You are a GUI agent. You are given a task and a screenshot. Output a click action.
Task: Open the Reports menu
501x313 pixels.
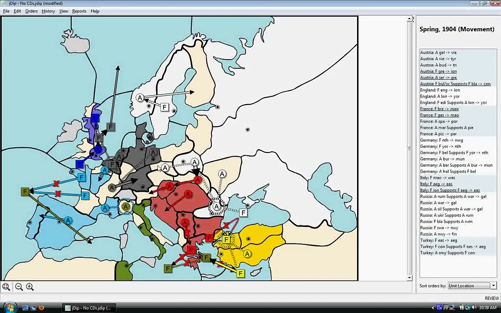point(79,11)
